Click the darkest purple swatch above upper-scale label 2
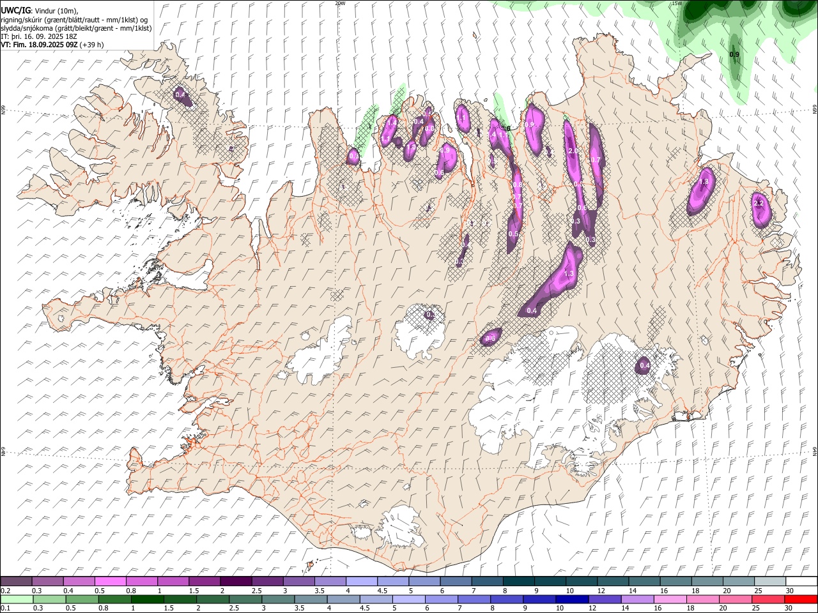The height and width of the screenshot is (613, 818). (x=236, y=581)
